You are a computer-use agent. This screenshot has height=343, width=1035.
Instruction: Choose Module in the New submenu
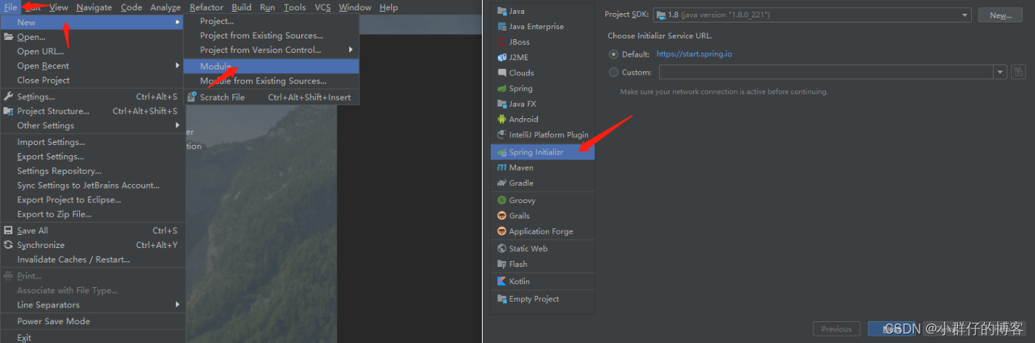271,66
